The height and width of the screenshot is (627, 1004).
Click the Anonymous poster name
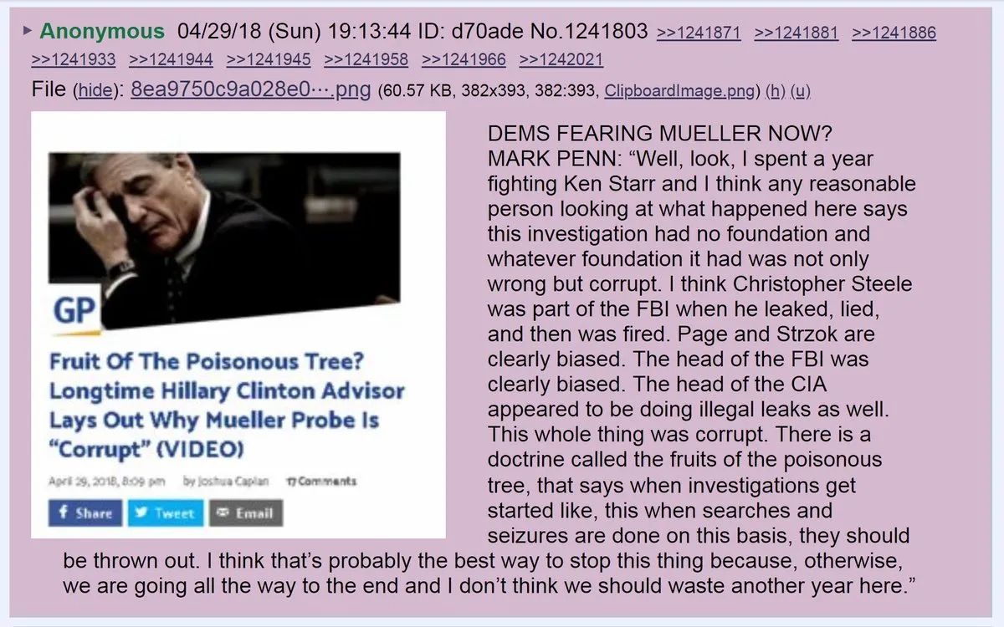point(102,32)
